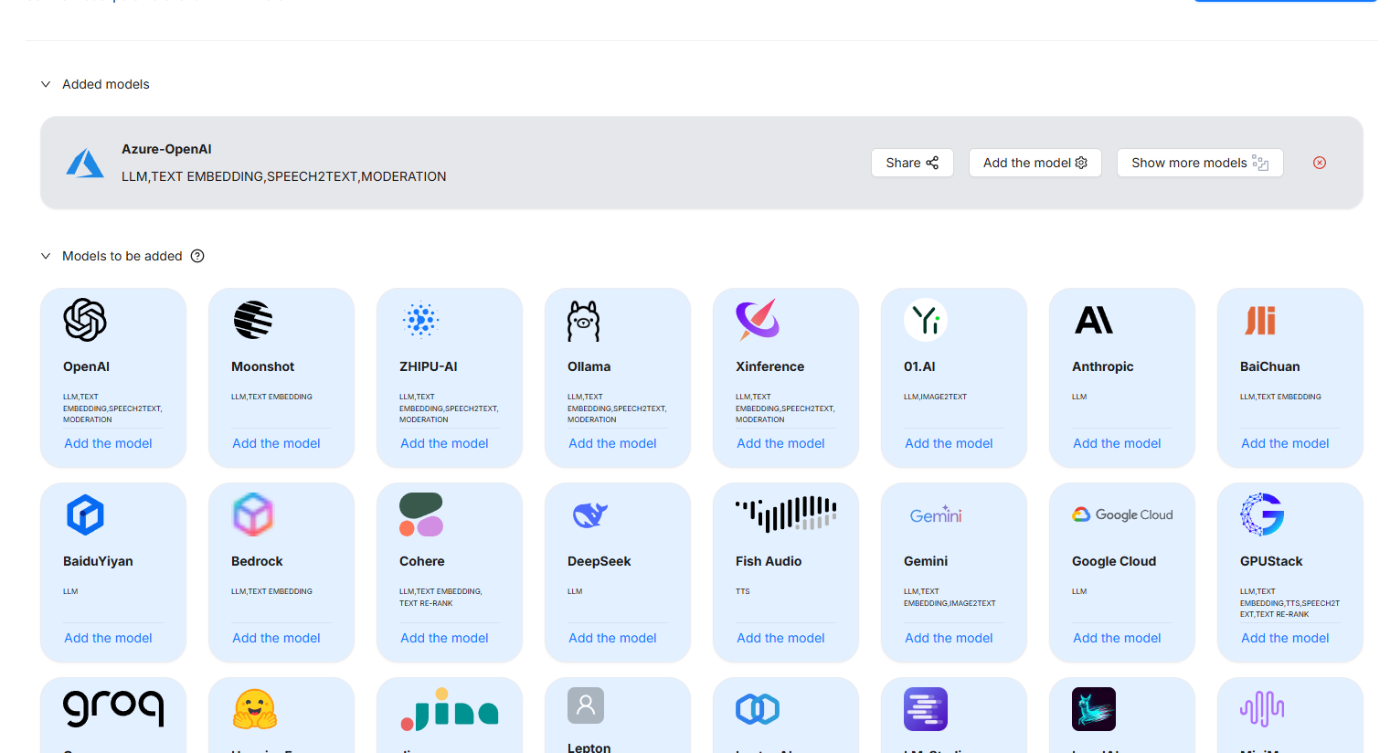Click the DeepSeek whale icon

(589, 514)
